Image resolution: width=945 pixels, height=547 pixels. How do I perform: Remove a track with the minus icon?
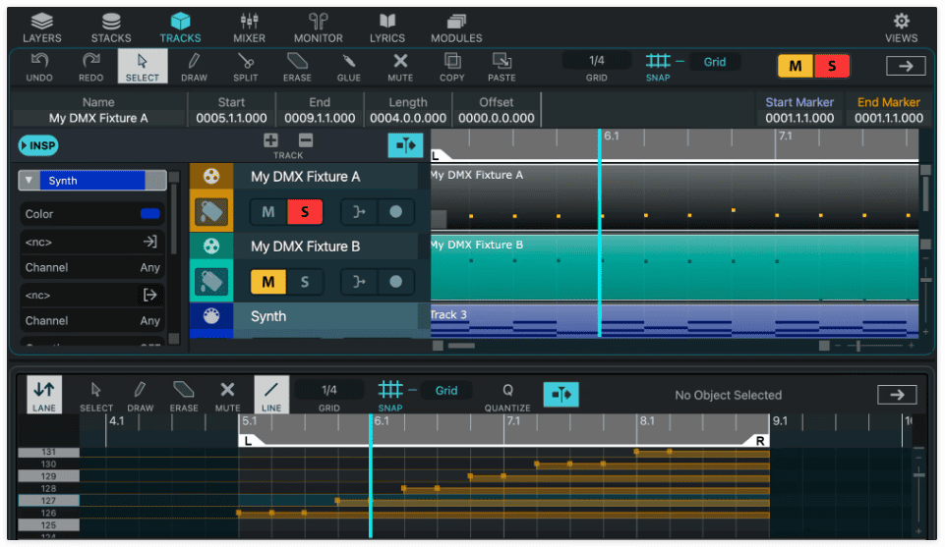coord(306,140)
